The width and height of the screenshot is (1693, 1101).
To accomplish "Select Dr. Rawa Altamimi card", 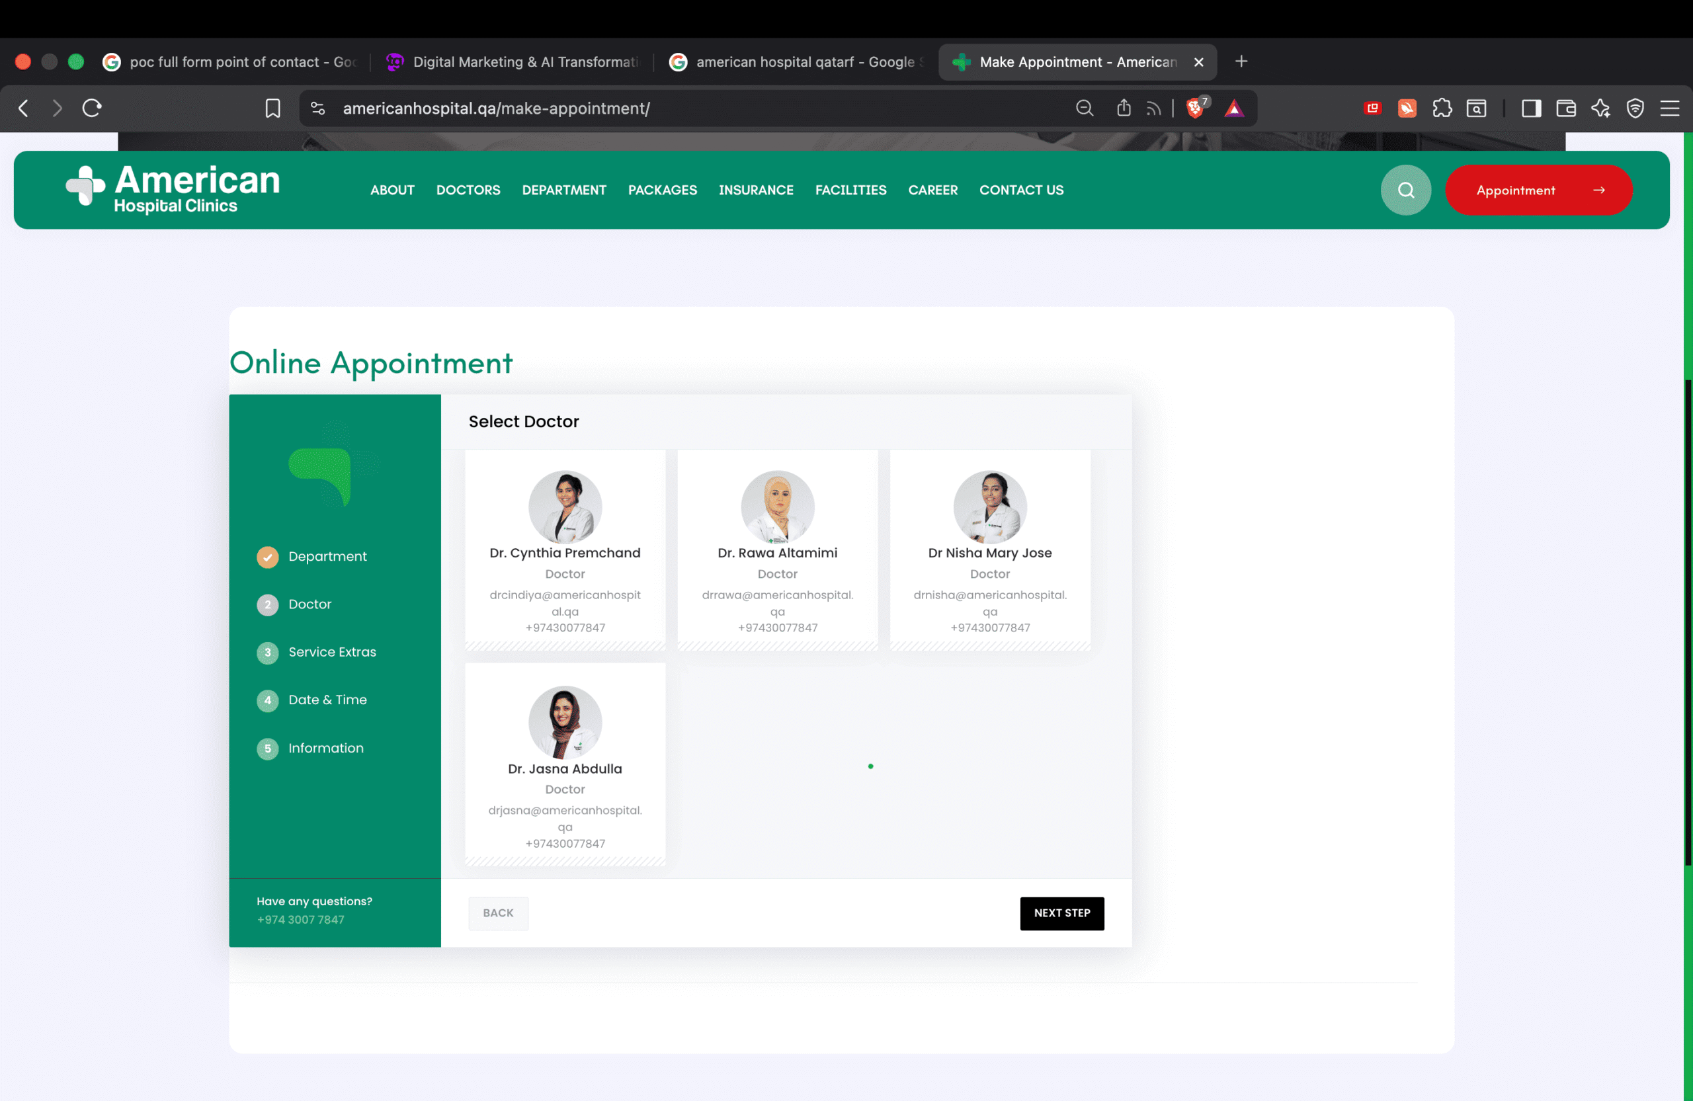I will tap(778, 549).
